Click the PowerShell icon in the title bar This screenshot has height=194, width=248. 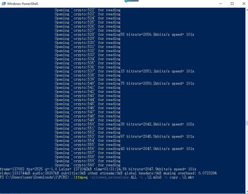(4, 4)
